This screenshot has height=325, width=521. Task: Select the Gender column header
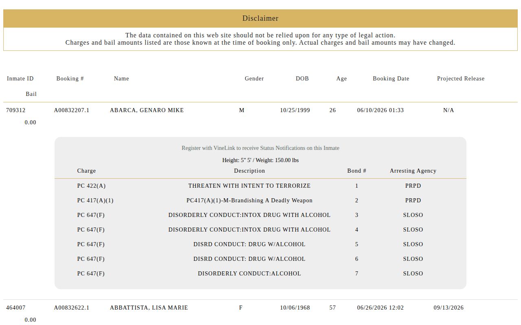(254, 78)
